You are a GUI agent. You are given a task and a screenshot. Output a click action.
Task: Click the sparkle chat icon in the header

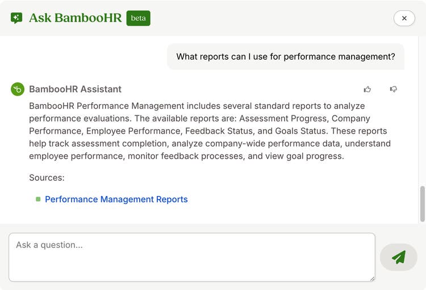16,18
